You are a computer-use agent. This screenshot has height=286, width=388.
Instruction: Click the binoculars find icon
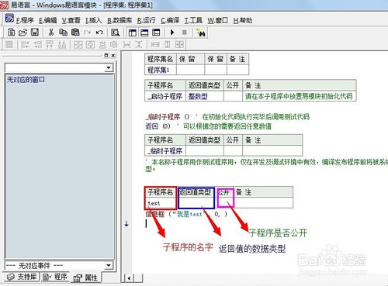[201, 33]
